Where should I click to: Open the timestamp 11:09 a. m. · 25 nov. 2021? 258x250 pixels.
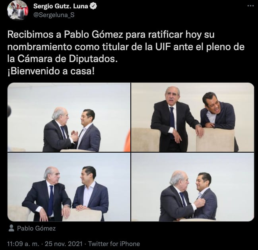click(45, 244)
